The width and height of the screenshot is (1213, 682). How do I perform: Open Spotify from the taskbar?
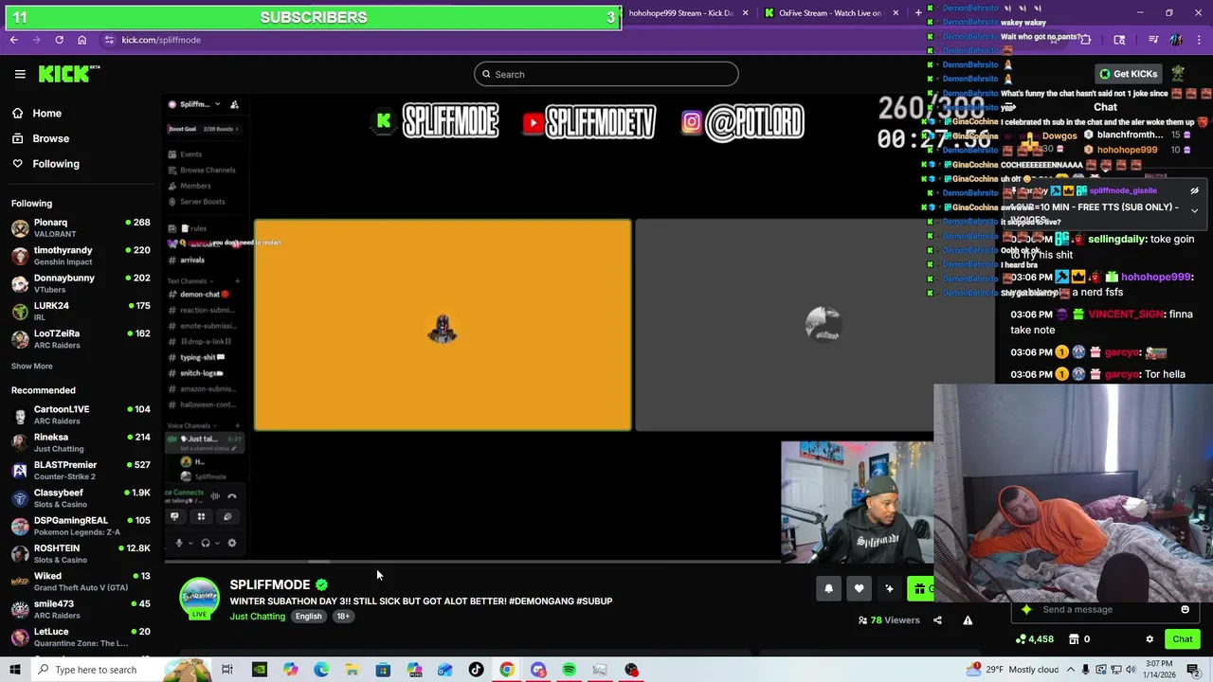coord(569,670)
